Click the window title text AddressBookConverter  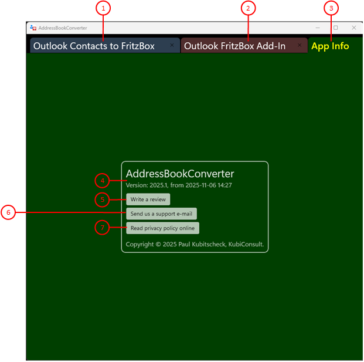[63, 28]
